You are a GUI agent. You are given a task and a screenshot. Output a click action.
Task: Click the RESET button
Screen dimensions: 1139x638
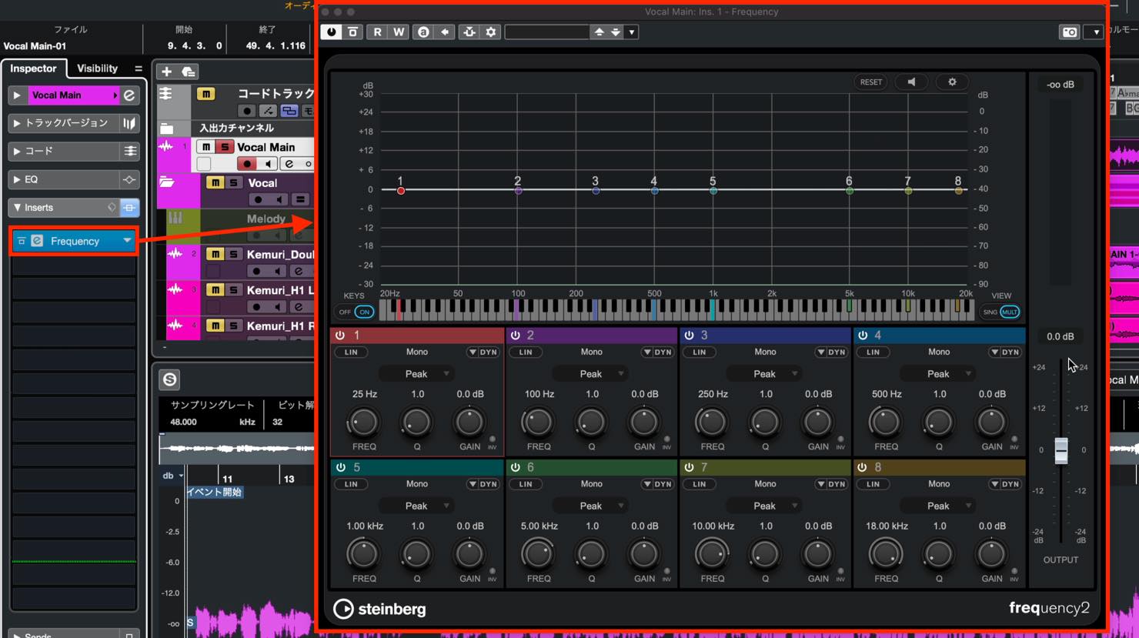click(x=871, y=82)
